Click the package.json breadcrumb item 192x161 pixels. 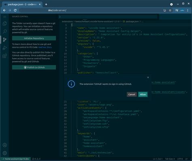(x=130, y=21)
